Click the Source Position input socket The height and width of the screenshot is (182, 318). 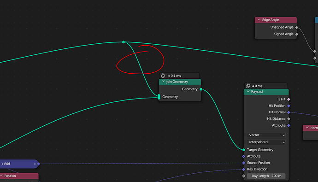point(244,163)
